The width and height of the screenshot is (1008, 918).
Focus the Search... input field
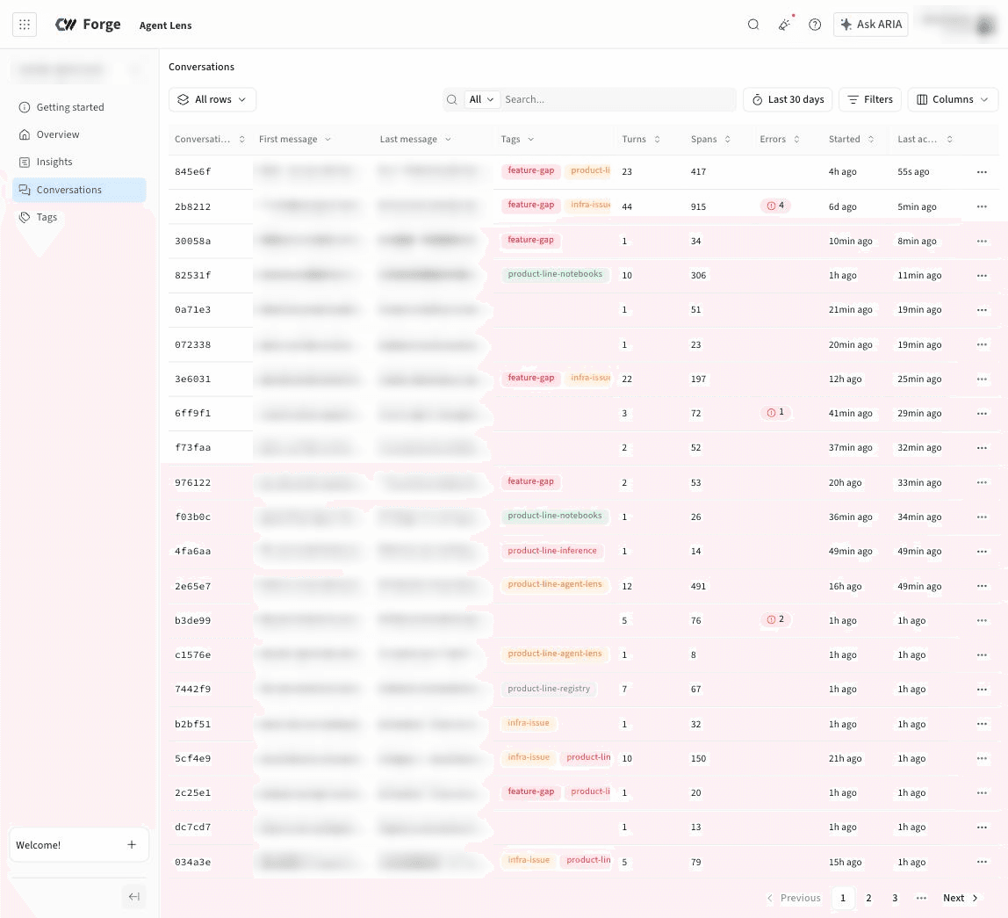click(x=617, y=100)
